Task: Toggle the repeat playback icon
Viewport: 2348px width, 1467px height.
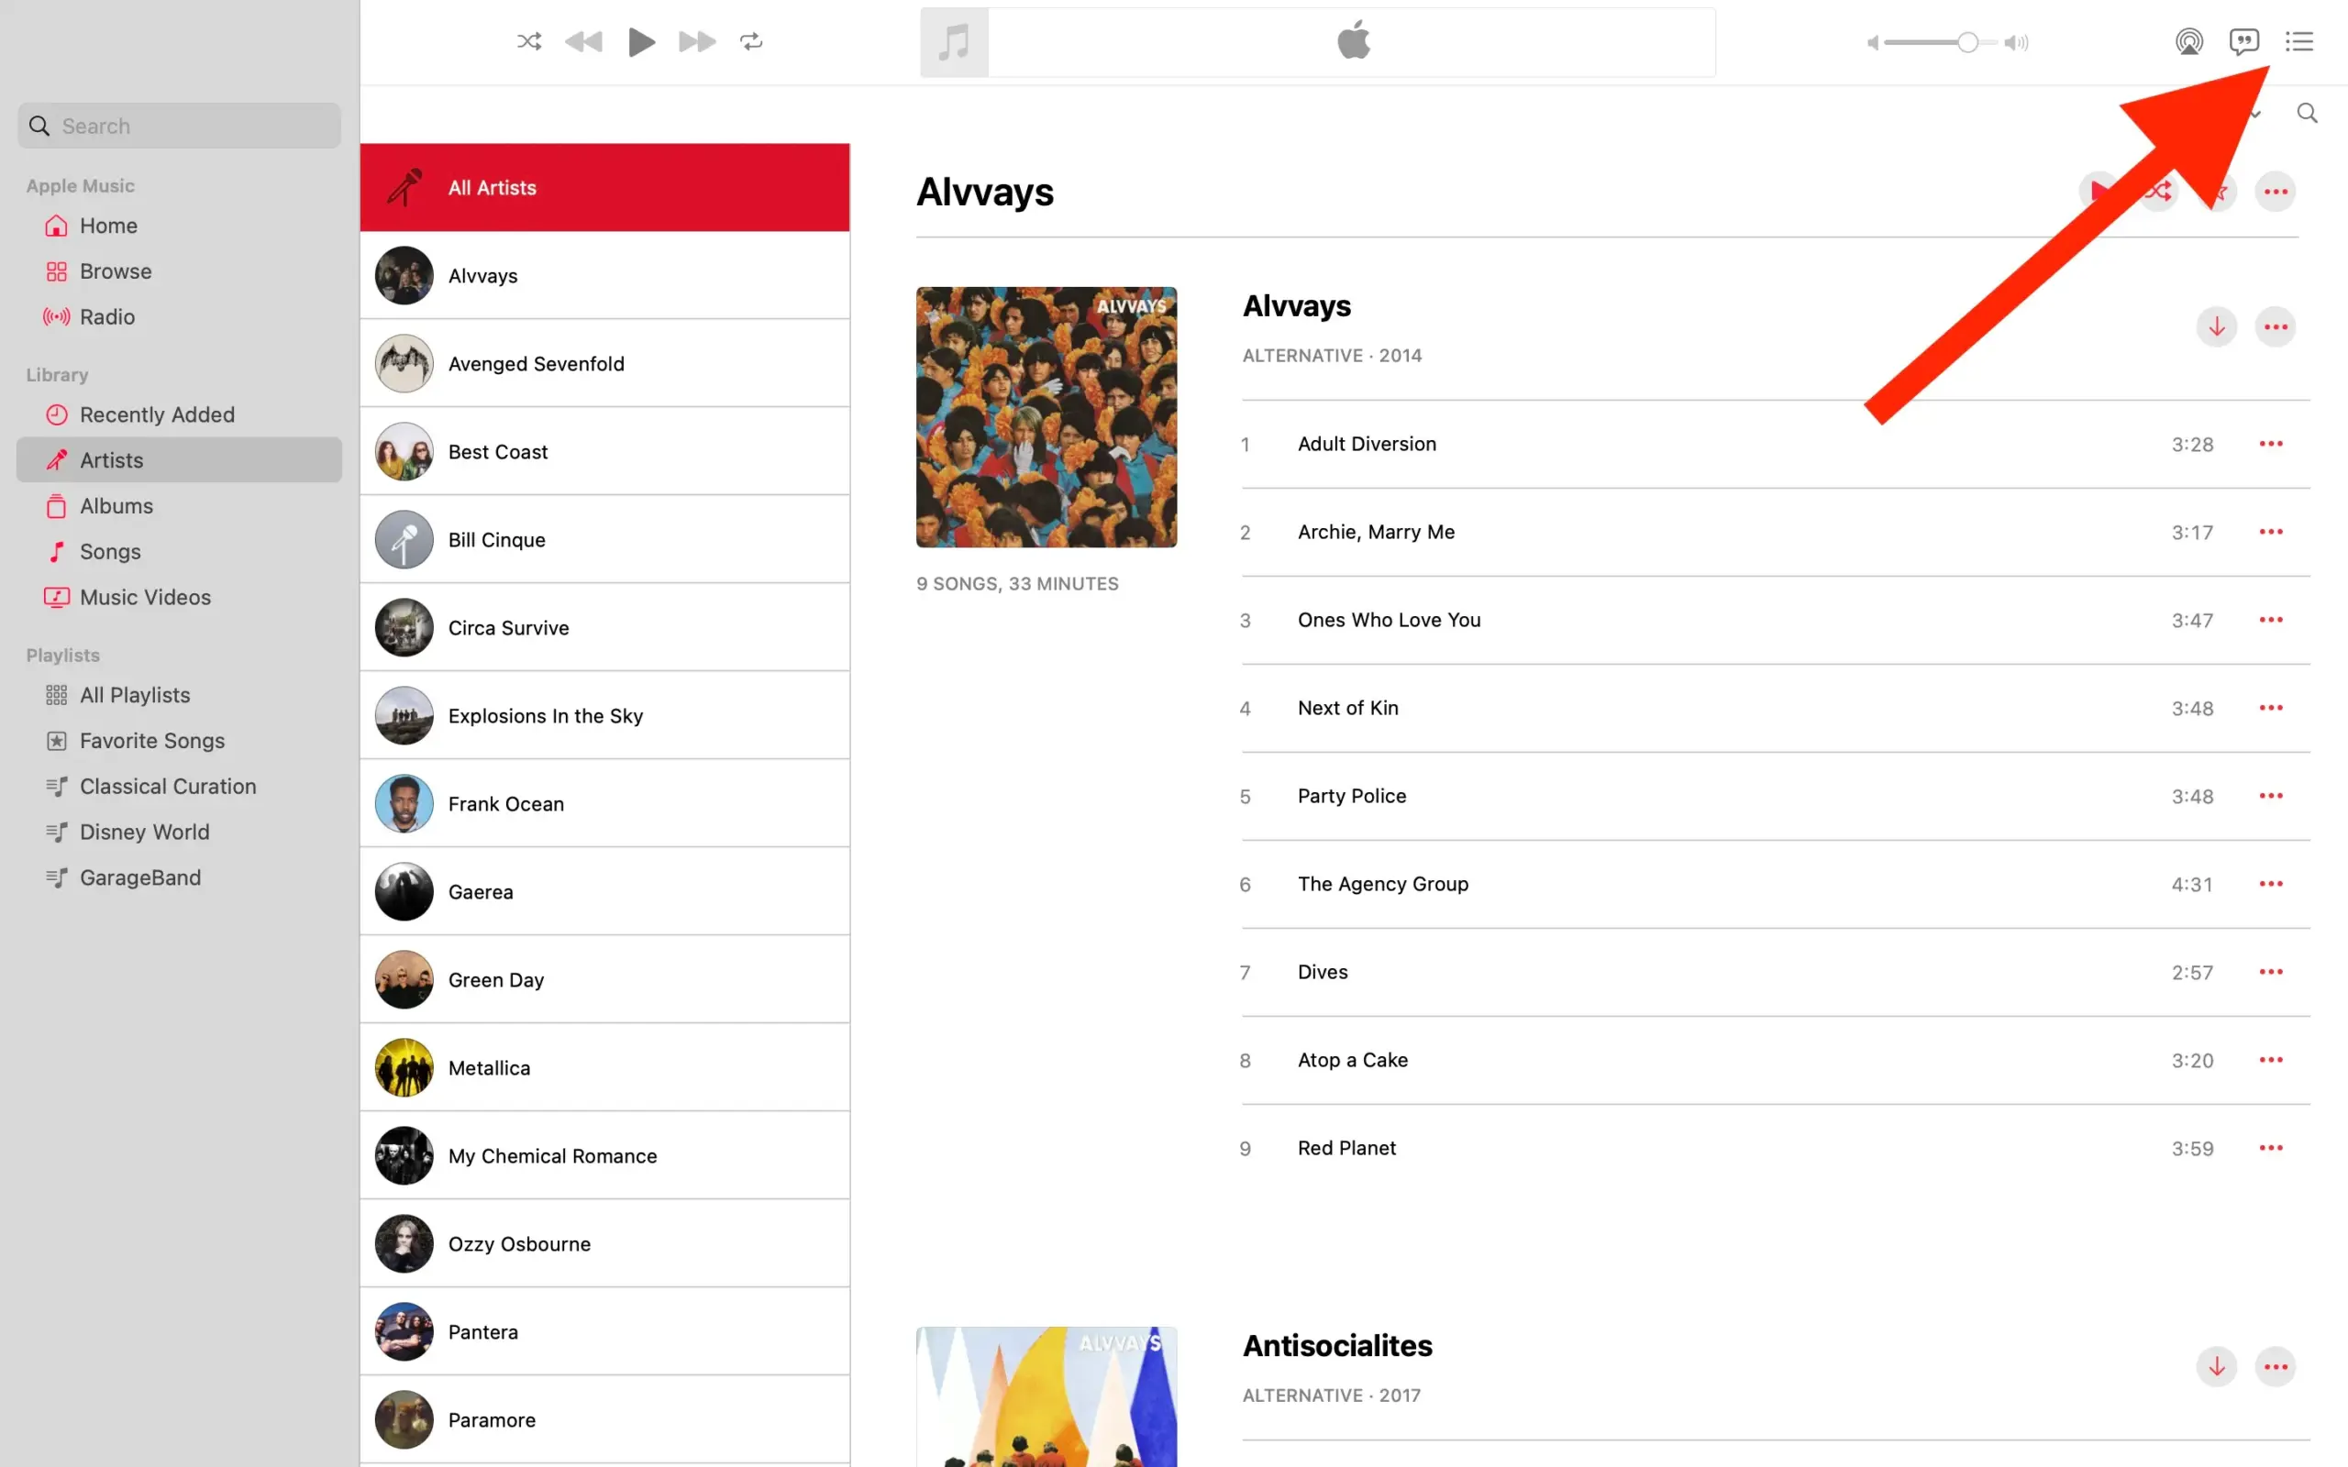Action: coord(752,42)
